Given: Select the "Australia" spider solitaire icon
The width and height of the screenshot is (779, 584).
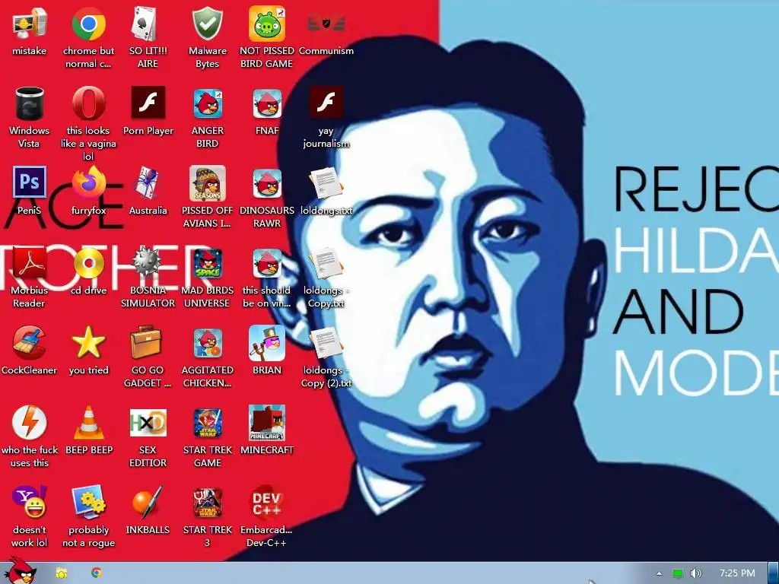Looking at the screenshot, I should click(148, 182).
